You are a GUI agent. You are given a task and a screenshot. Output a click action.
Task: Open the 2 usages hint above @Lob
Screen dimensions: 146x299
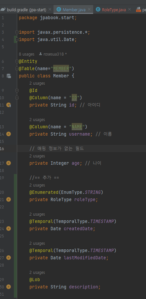37,272
